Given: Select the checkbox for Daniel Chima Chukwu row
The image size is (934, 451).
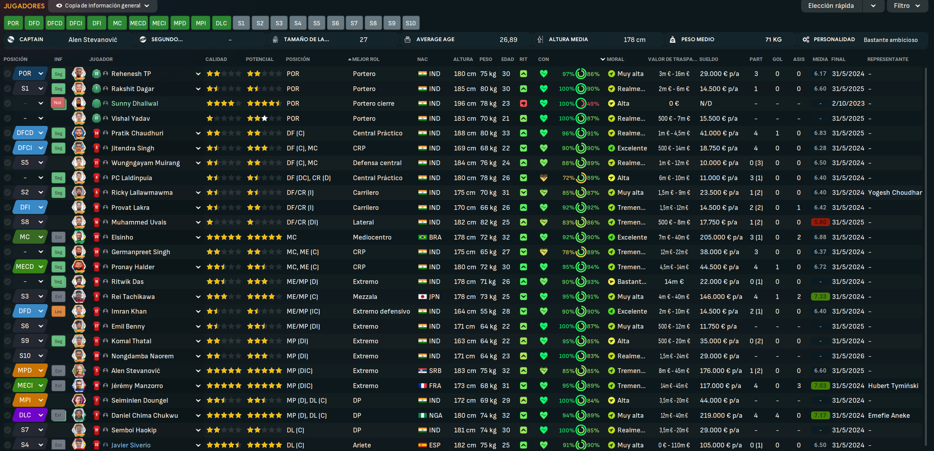Looking at the screenshot, I should click(8, 415).
